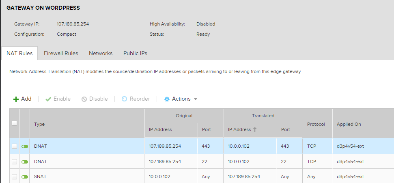Click the Actions gear icon
Image resolution: width=394 pixels, height=183 pixels.
pos(167,99)
